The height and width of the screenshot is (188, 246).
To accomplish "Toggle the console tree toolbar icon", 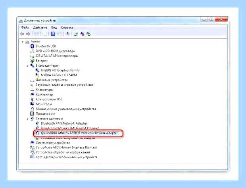I will click(x=37, y=34).
